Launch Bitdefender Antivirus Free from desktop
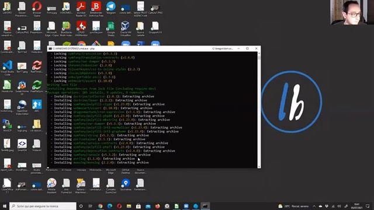 point(96,9)
